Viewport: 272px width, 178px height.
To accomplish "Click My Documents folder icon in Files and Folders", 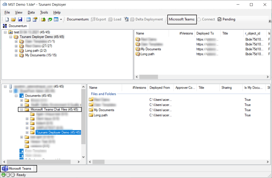I will coord(91,110).
